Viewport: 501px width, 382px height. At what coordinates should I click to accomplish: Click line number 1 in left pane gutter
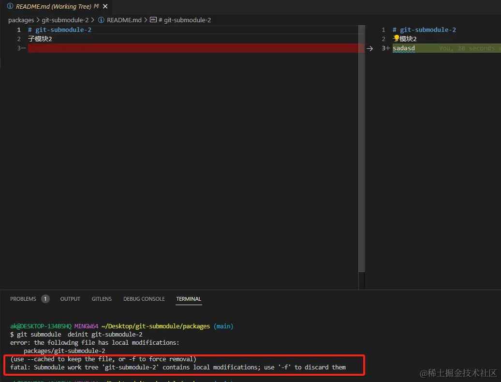19,29
